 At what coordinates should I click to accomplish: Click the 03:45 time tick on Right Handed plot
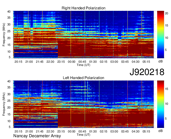[125, 62]
